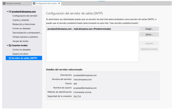This screenshot has height=110, width=175.
Task: Open pruebas@almazena.com account settings
Action: (24, 11)
